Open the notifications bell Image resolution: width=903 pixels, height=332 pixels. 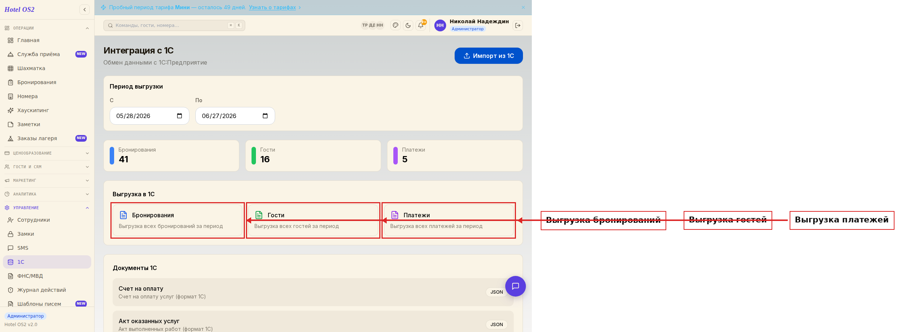coord(421,25)
